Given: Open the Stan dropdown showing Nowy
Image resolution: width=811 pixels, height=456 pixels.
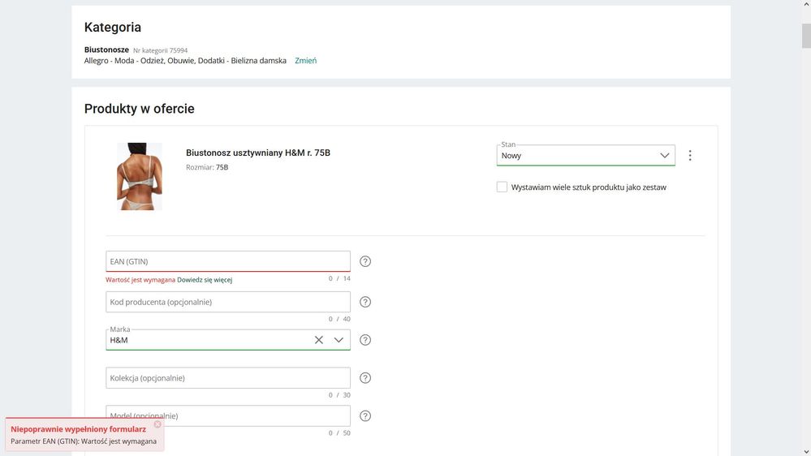Looking at the screenshot, I should click(585, 156).
